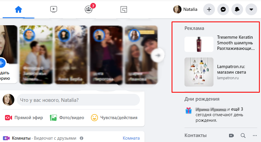Open the Tresemme Keratin Smooth ad text
Screen dimensions: 261x142
tap(236, 43)
